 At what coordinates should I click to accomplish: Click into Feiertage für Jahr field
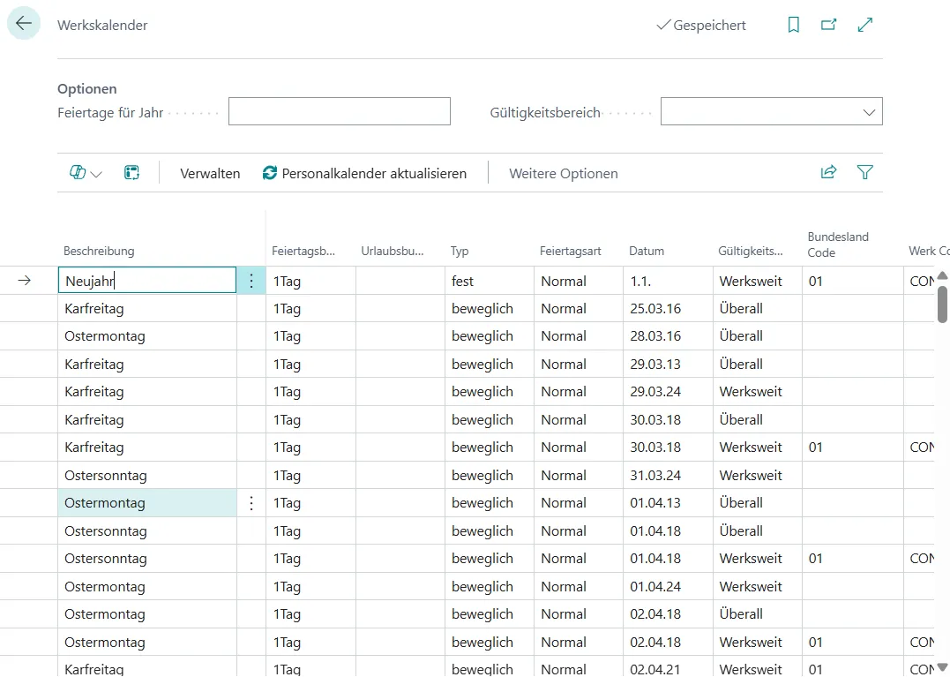[x=339, y=112]
